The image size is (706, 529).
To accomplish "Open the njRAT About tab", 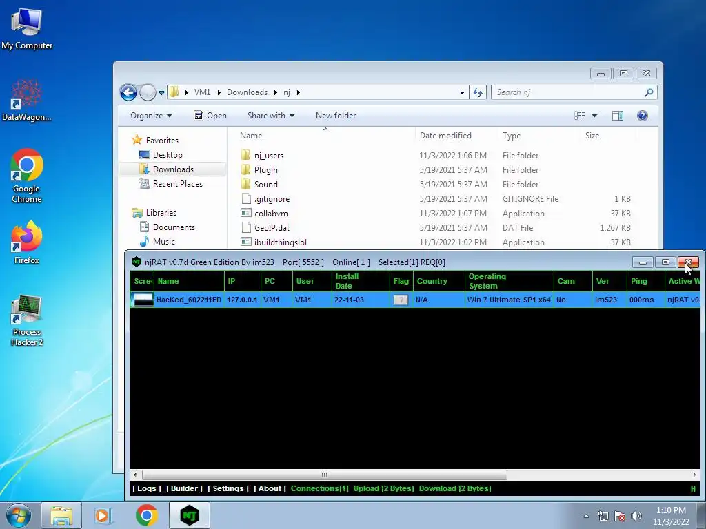I will point(270,488).
